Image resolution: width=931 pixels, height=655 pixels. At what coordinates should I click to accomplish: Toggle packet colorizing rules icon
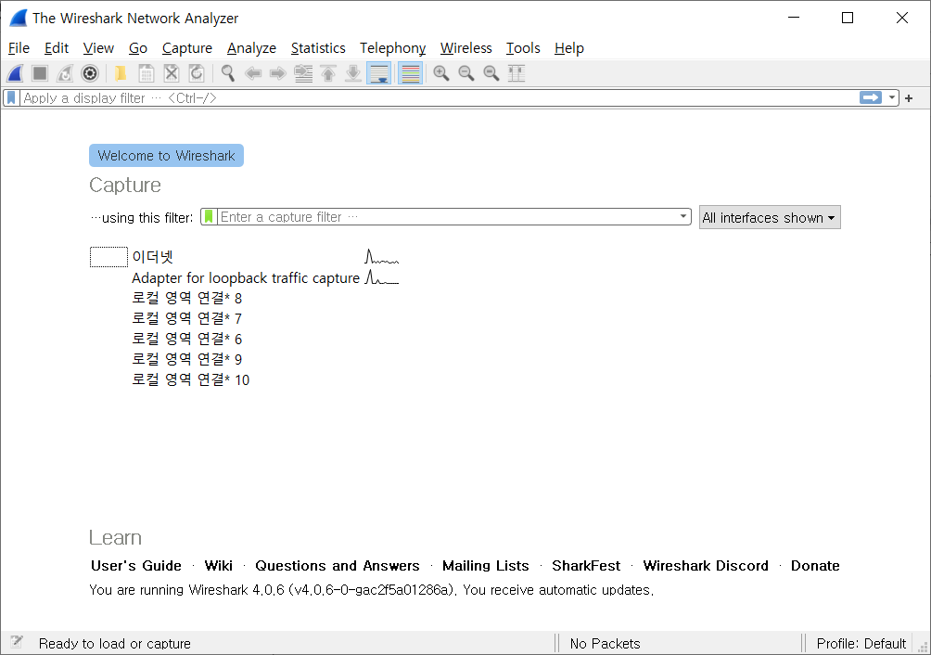tap(410, 73)
